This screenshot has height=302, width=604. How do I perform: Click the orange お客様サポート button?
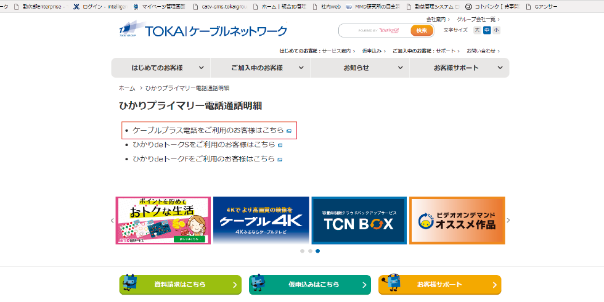pyautogui.click(x=440, y=285)
